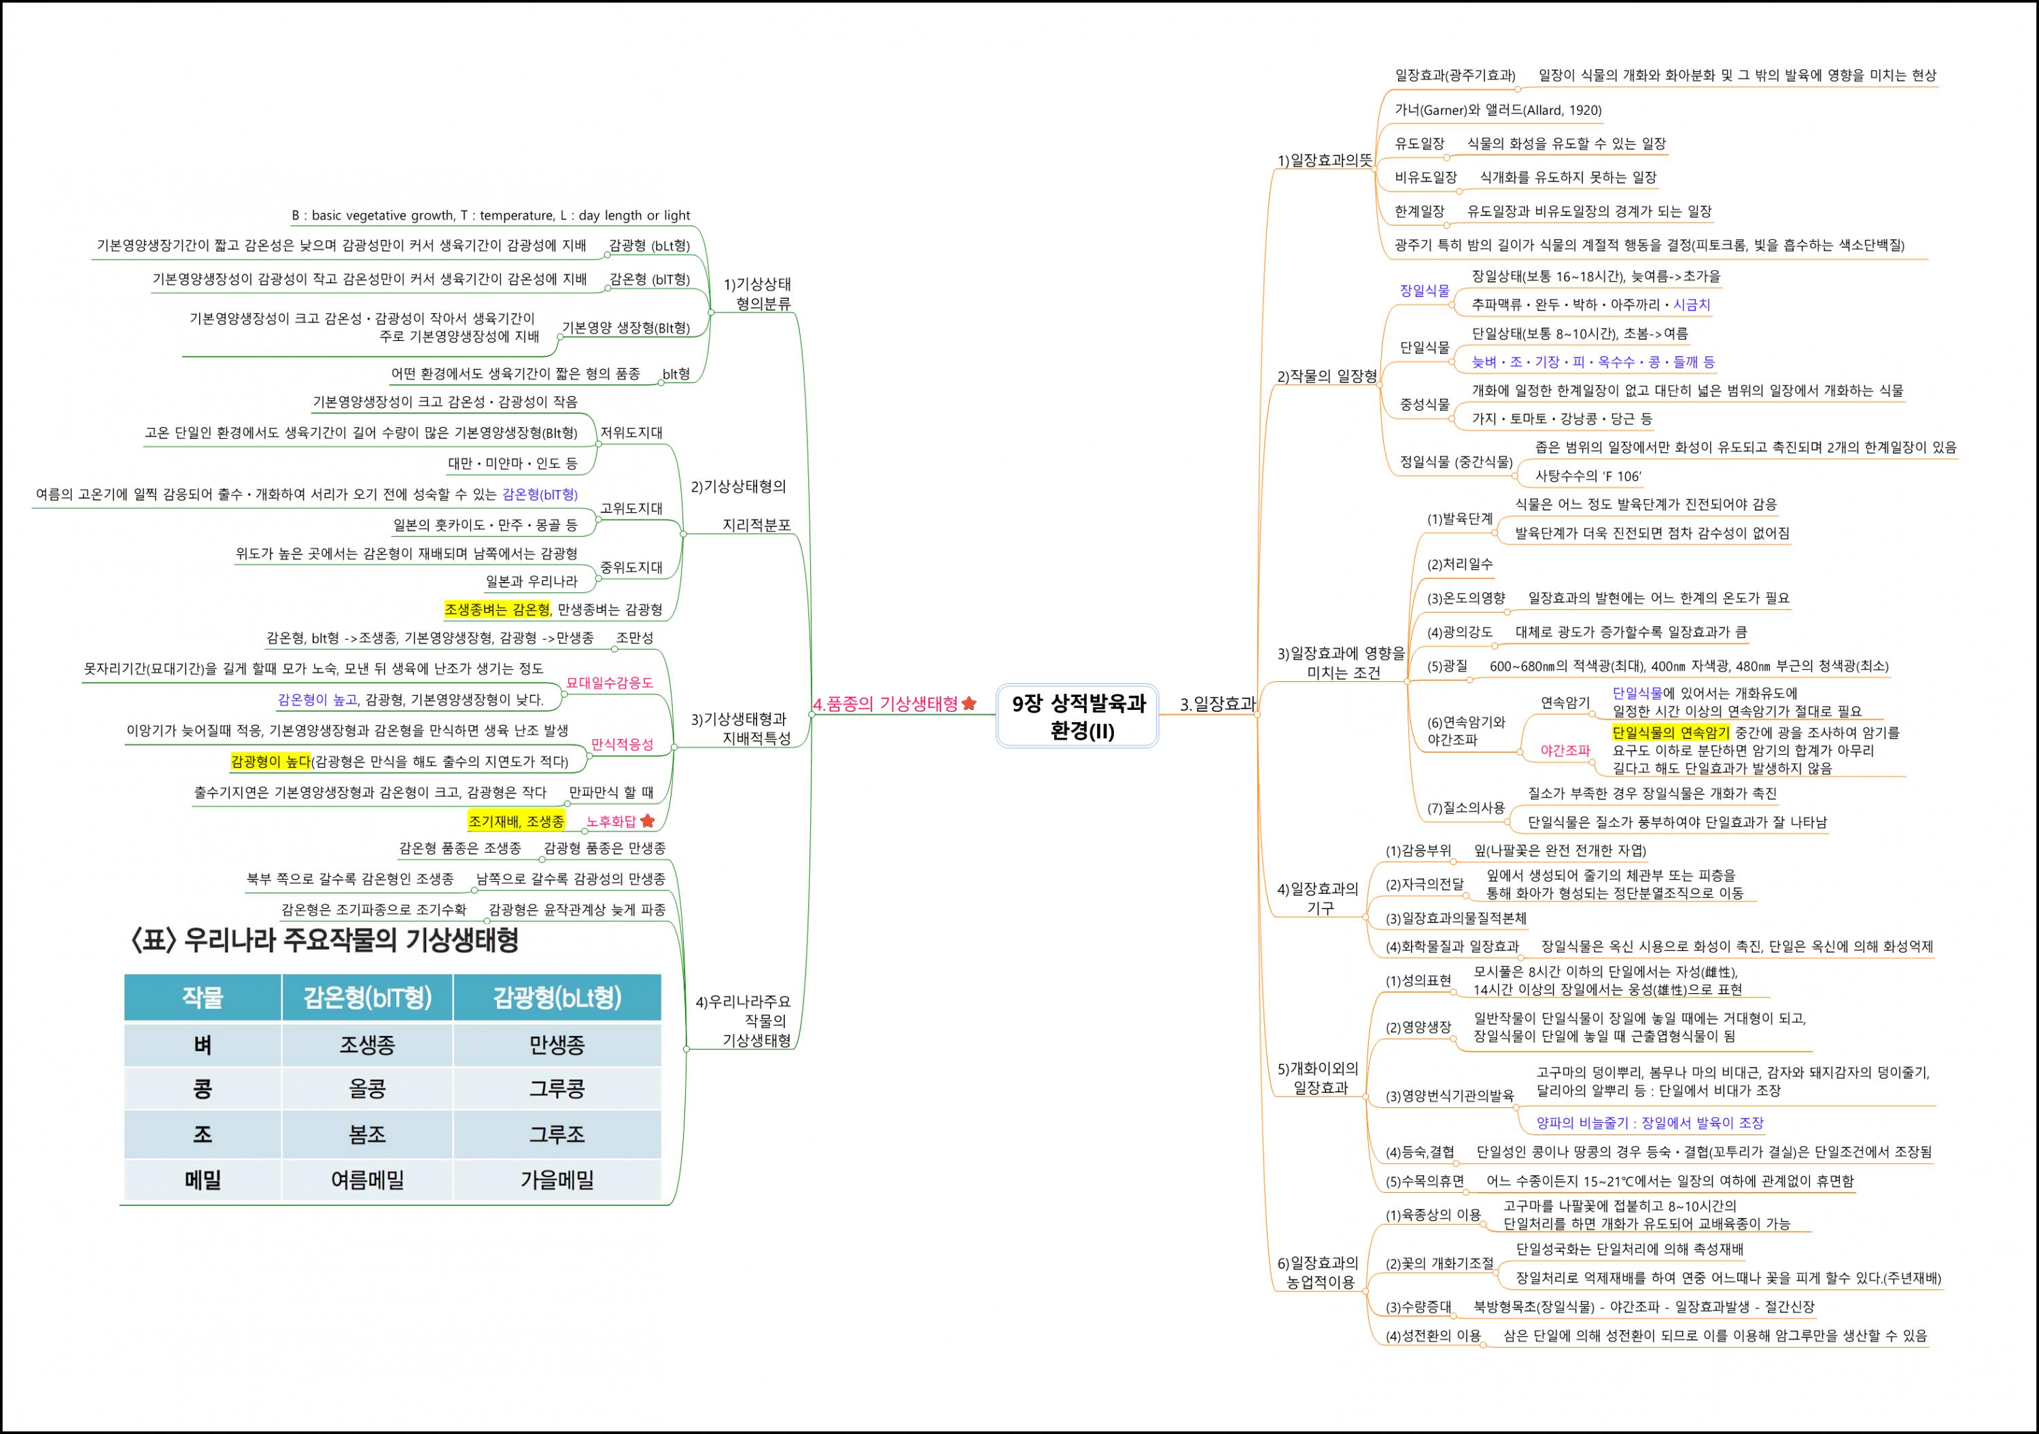
Task: Click the table cell 여름메밀
Action: pos(367,1180)
